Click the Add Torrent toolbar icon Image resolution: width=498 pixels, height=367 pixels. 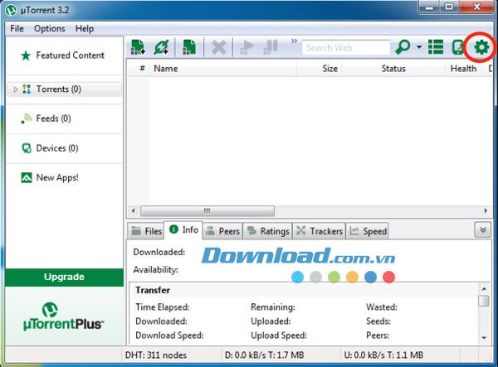[x=138, y=47]
